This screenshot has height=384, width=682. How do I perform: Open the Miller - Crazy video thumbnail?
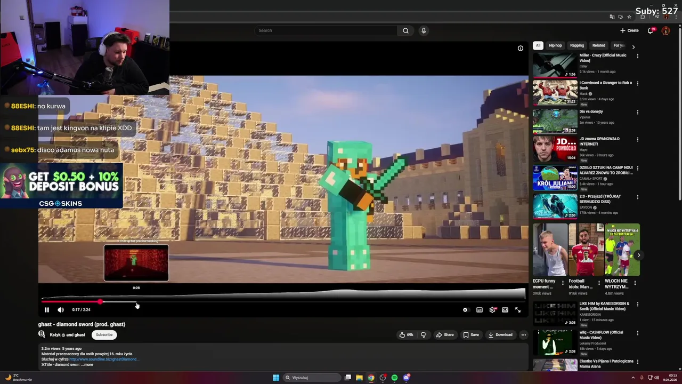(555, 65)
